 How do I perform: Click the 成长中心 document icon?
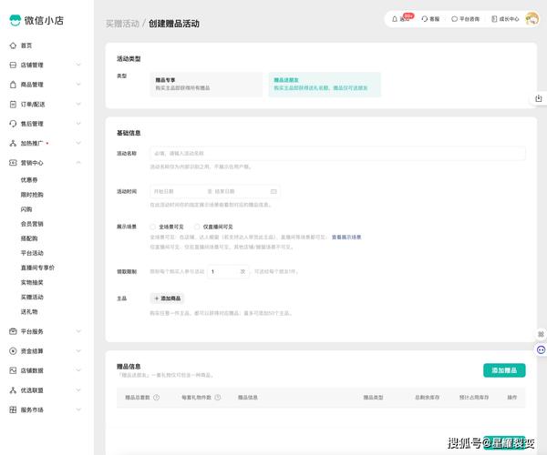coord(494,19)
